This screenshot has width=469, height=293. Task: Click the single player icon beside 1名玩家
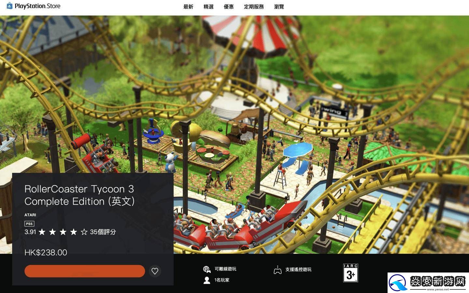click(x=206, y=280)
